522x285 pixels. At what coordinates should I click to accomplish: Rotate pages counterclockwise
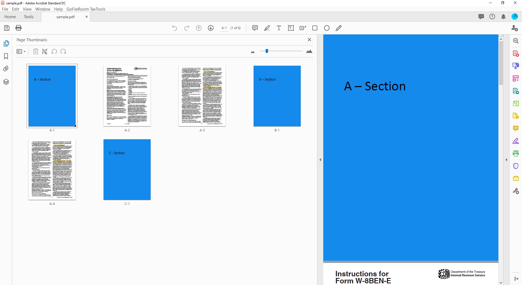tap(54, 51)
